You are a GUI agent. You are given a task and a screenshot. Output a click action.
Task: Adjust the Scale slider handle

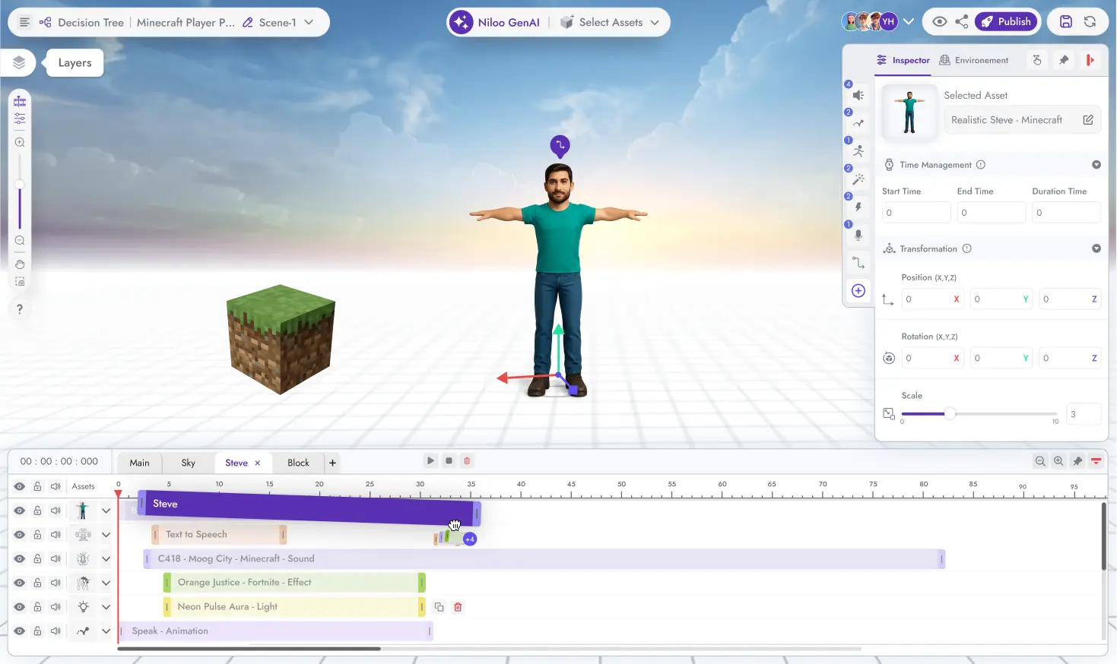click(950, 414)
